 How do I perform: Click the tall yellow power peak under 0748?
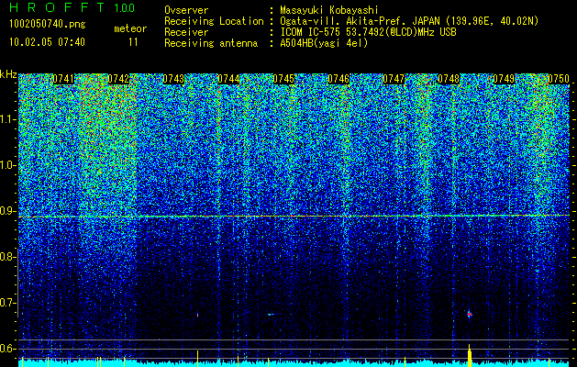pos(469,355)
